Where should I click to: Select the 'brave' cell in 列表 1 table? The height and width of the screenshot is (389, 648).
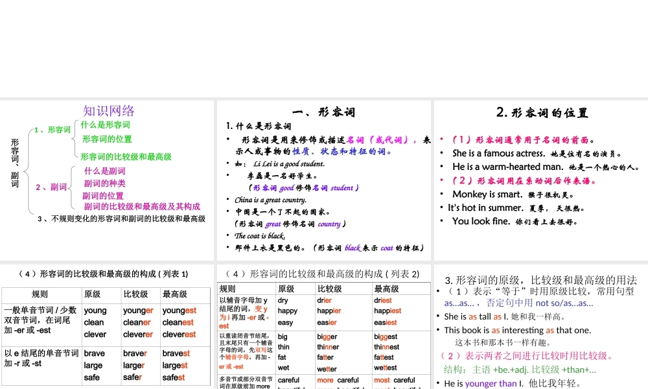pos(94,353)
